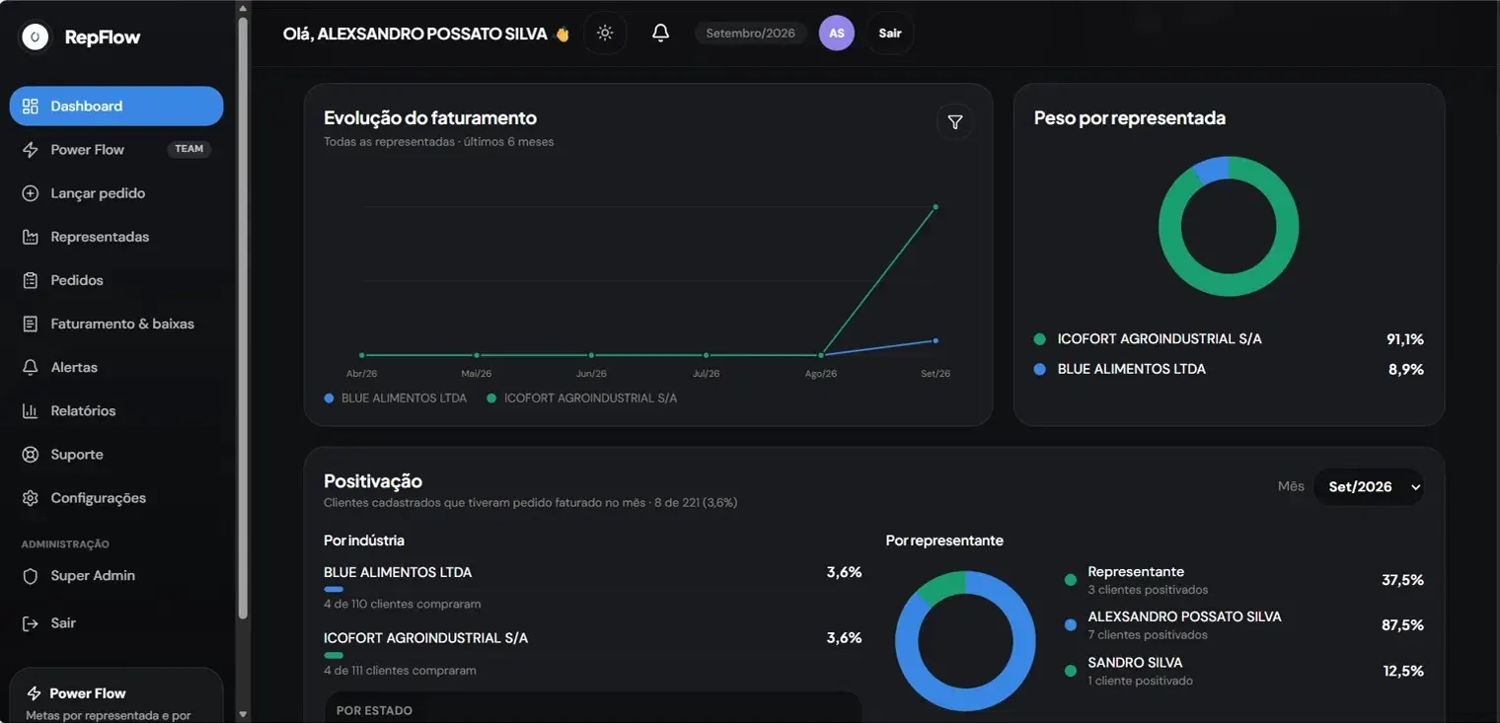Image resolution: width=1500 pixels, height=723 pixels.
Task: Click the Representadas chart icon
Action: pyautogui.click(x=31, y=237)
